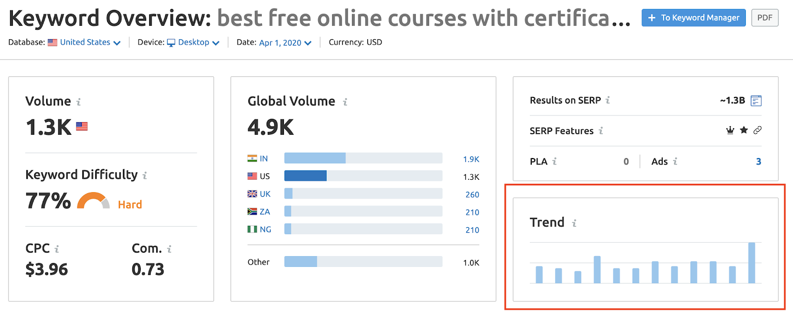Click the Results on SERP info icon
This screenshot has width=793, height=316.
tap(608, 100)
